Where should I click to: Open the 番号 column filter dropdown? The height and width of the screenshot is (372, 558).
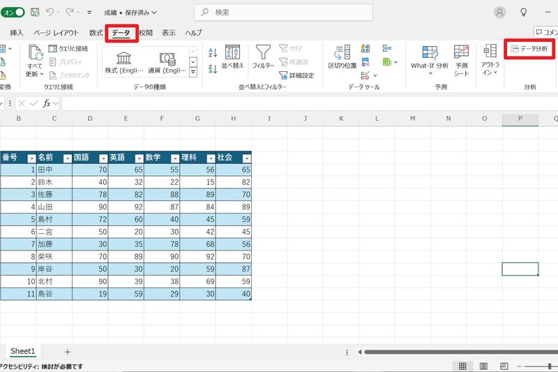point(31,158)
